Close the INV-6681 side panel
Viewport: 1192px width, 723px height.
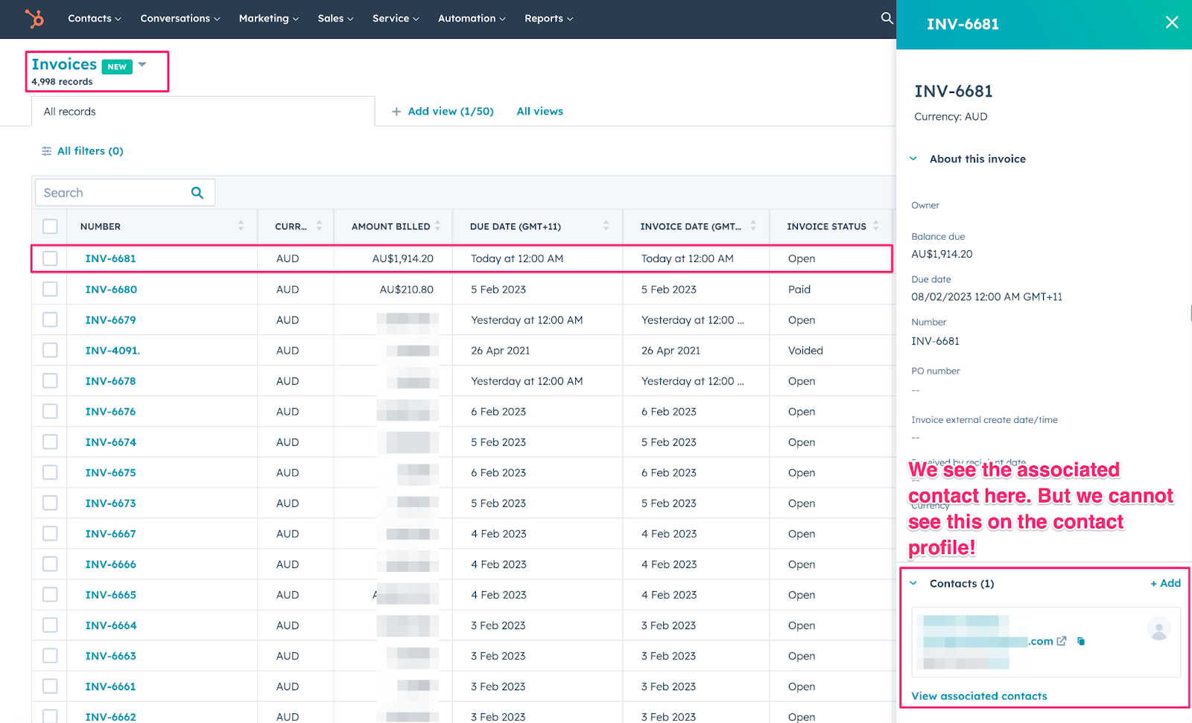[1171, 22]
